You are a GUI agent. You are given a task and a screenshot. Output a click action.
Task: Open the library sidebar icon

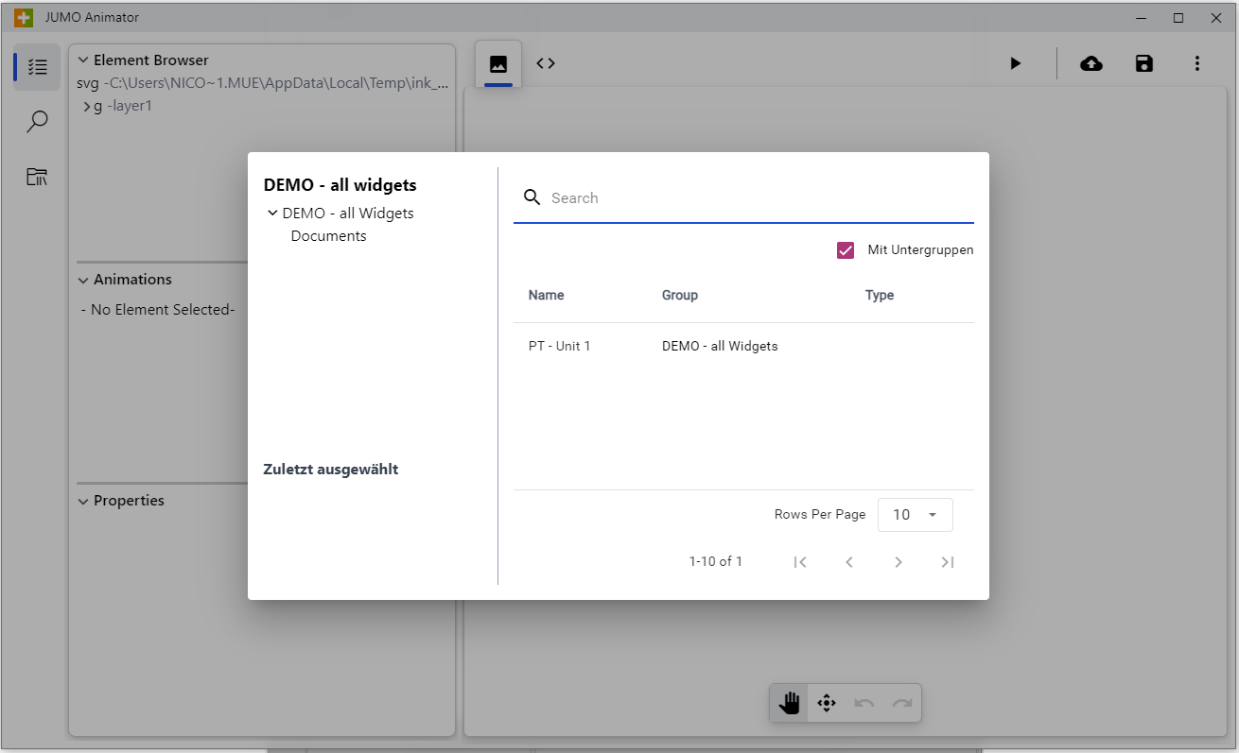pyautogui.click(x=37, y=177)
